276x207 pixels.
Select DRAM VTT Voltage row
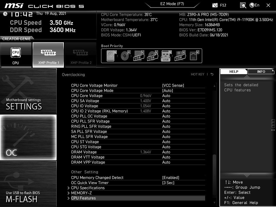click(x=138, y=157)
